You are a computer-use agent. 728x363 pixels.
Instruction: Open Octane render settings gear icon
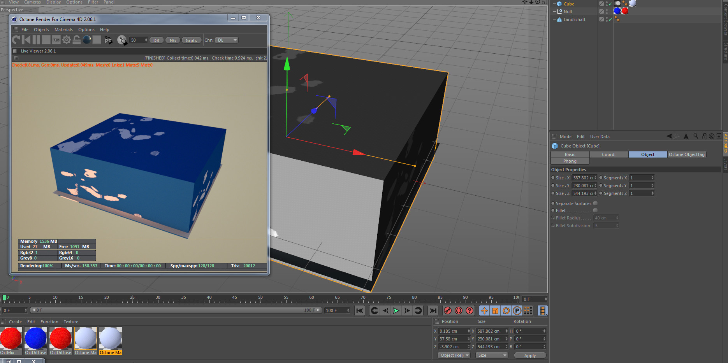(67, 40)
